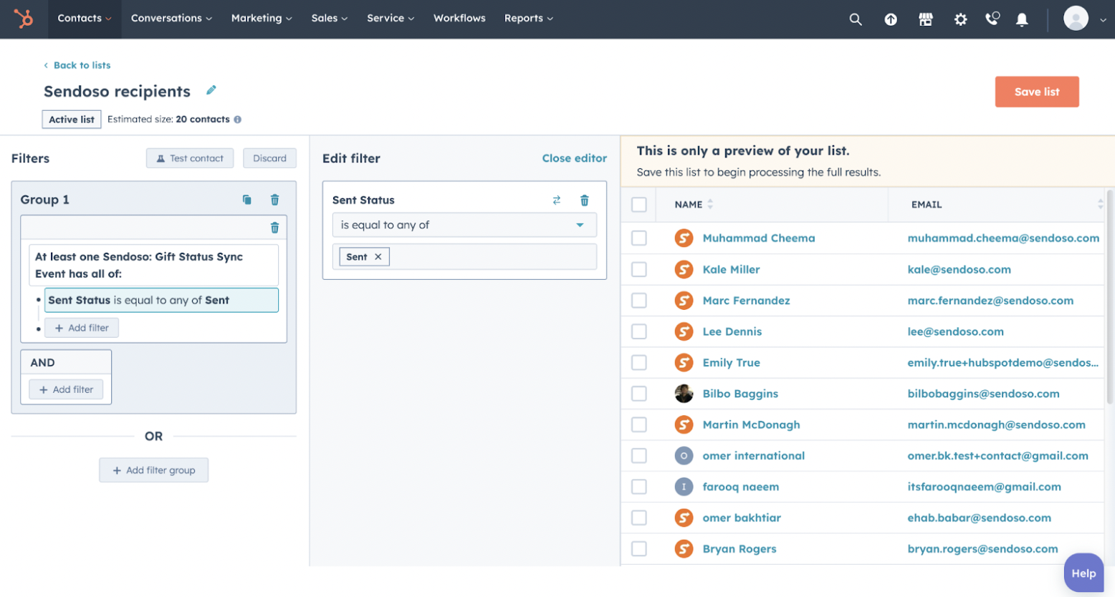1115x597 pixels.
Task: Open Marc Fernandez's contact link
Action: click(746, 300)
